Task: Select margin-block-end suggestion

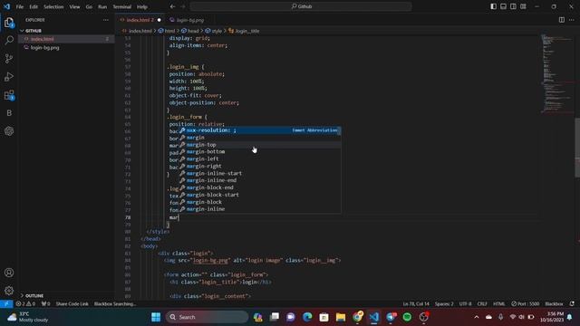Action: tap(260, 187)
